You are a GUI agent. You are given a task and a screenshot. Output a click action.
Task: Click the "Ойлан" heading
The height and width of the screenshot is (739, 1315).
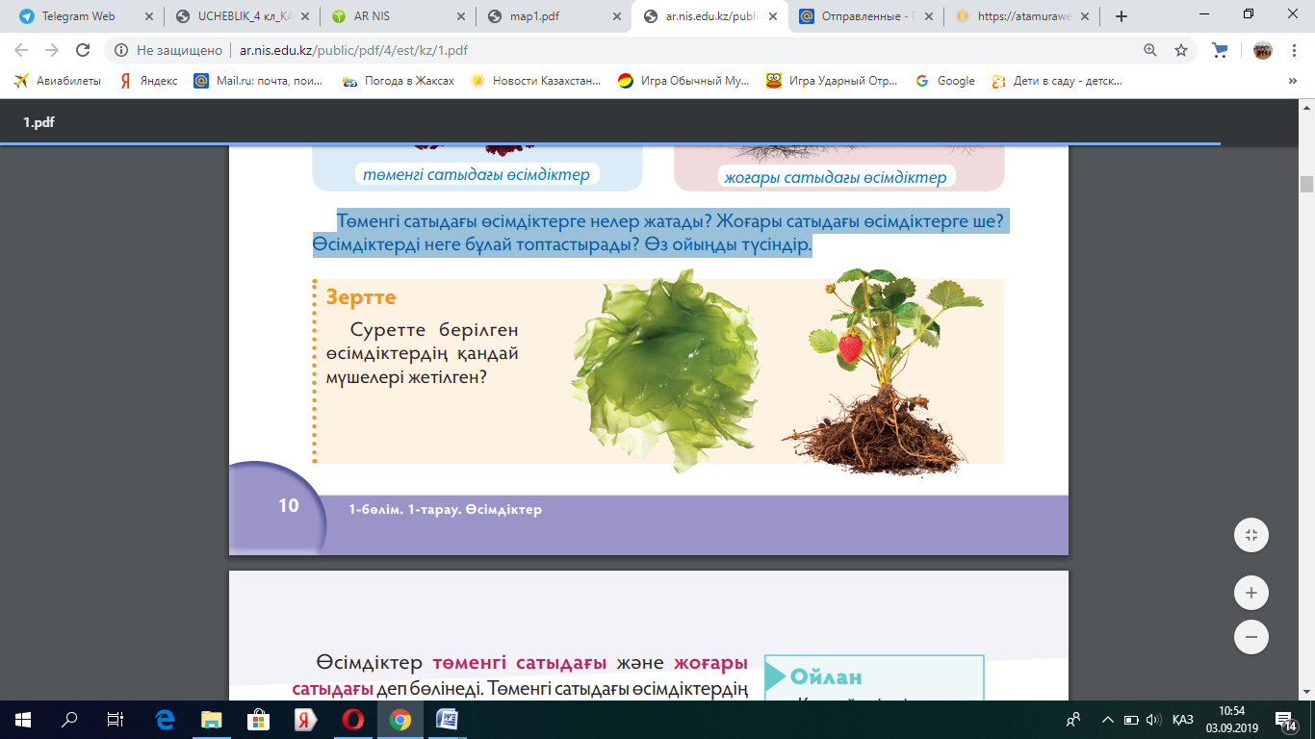(826, 677)
